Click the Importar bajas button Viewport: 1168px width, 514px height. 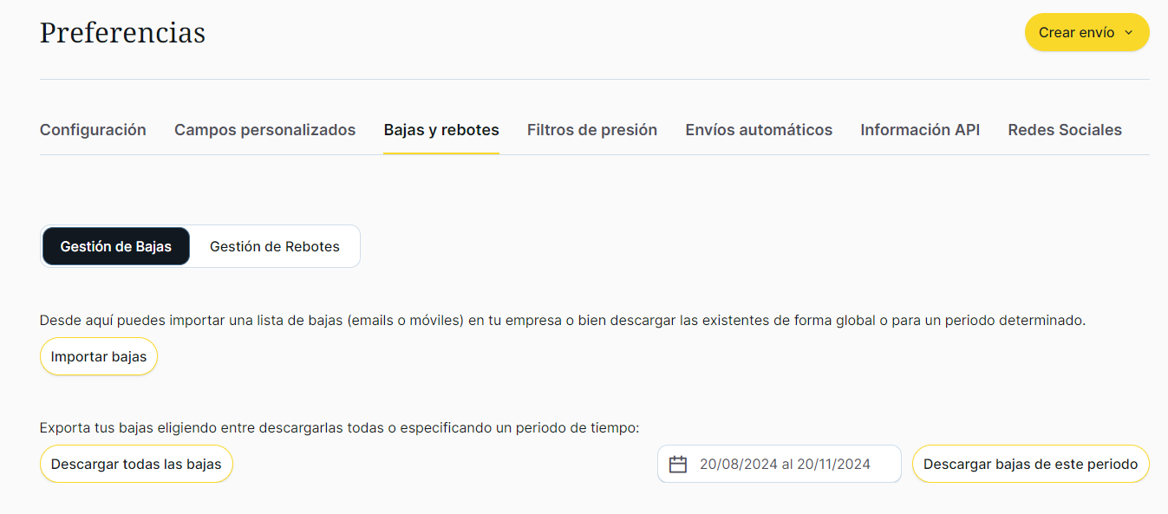pos(99,357)
